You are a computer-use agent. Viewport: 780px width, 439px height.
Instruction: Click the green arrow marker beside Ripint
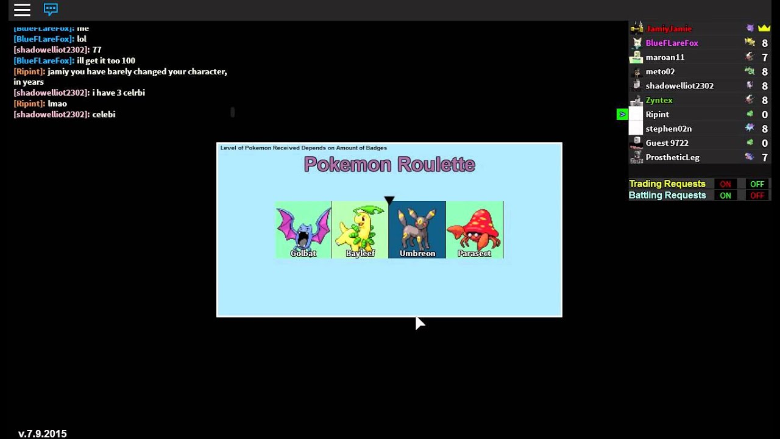(622, 114)
